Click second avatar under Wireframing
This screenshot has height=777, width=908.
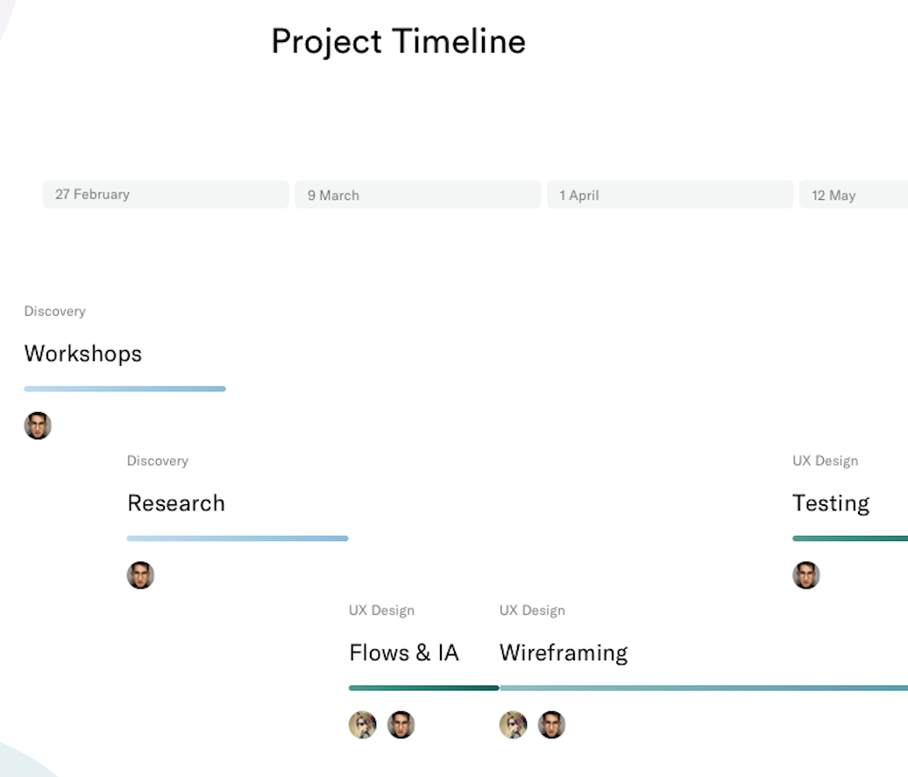(551, 725)
